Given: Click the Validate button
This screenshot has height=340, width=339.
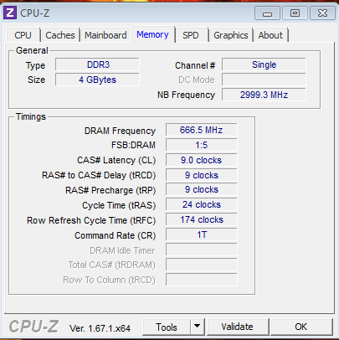Looking at the screenshot, I should click(237, 327).
